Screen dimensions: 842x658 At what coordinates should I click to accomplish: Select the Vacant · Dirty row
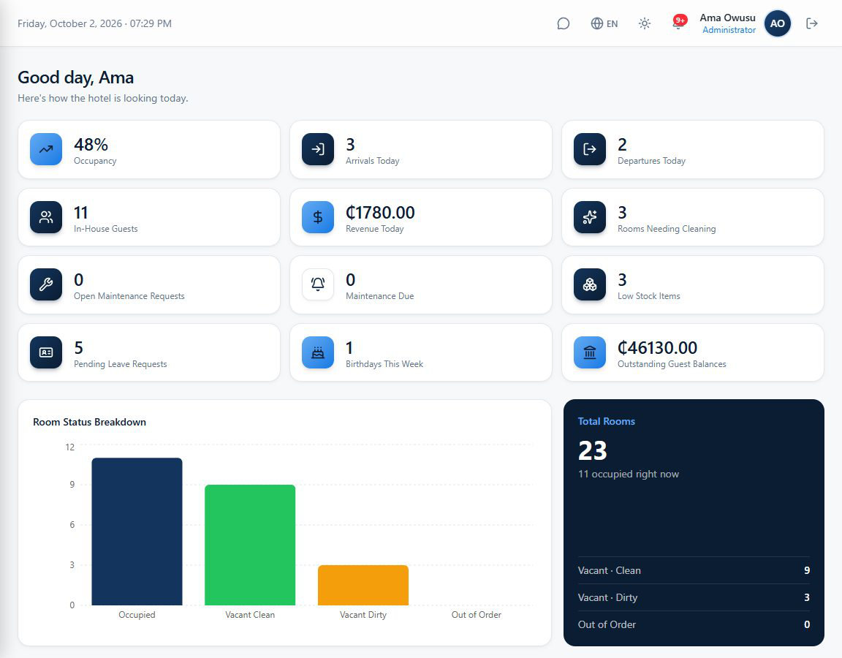tap(694, 597)
